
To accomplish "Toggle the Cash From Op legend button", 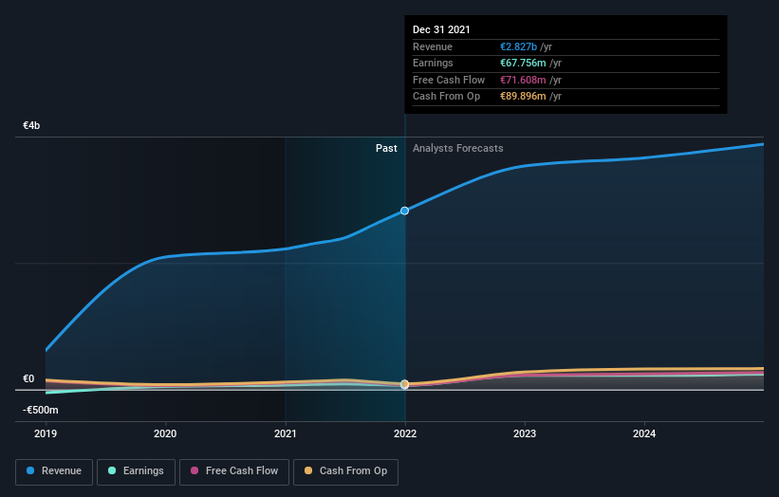I will click(345, 471).
